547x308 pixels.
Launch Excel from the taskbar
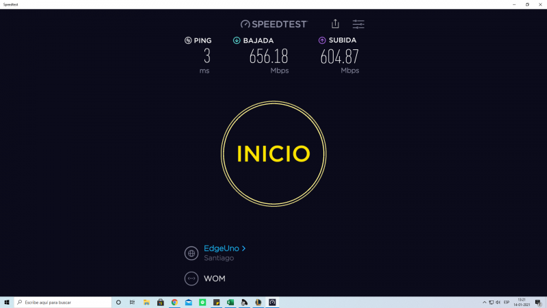coord(230,302)
